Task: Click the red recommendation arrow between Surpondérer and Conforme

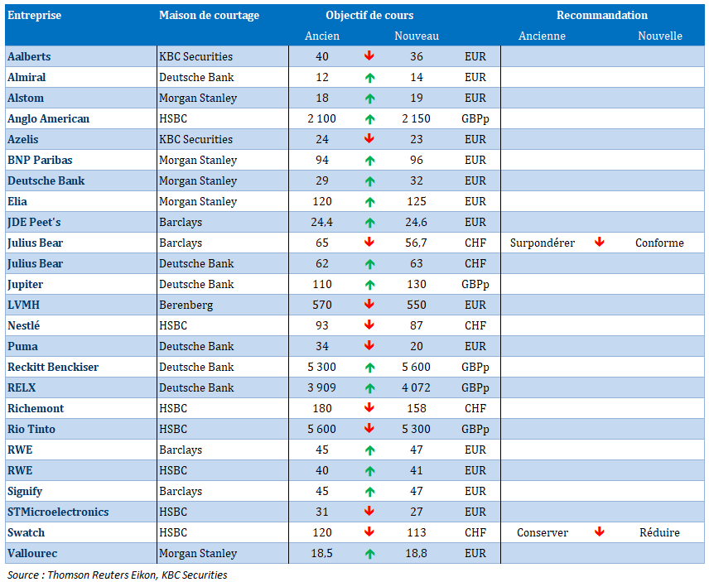Action: [600, 243]
